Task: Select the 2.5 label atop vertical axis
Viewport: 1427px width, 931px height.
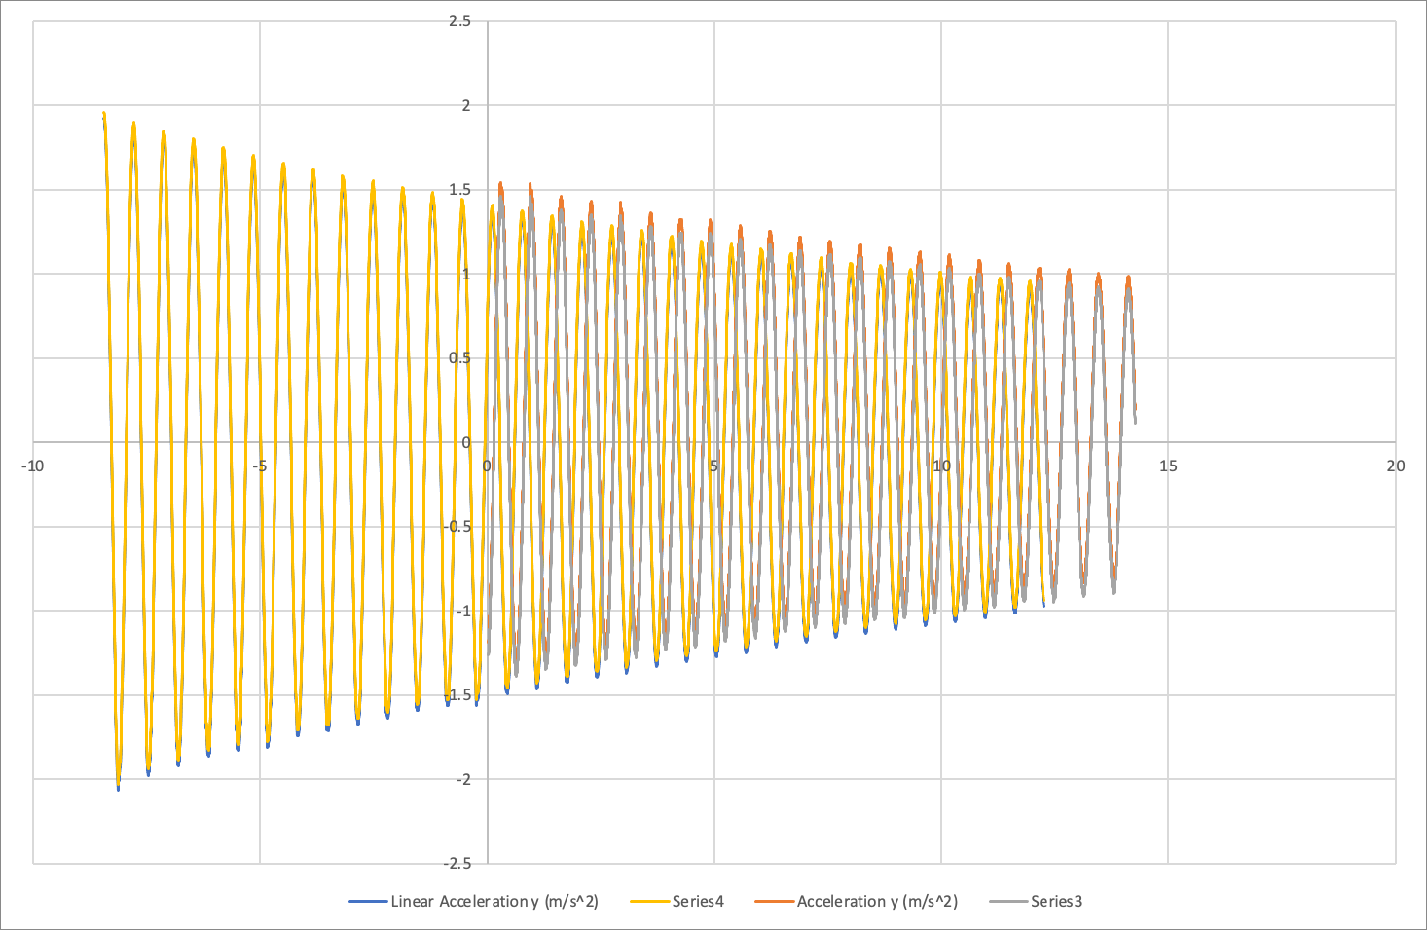Action: (459, 21)
